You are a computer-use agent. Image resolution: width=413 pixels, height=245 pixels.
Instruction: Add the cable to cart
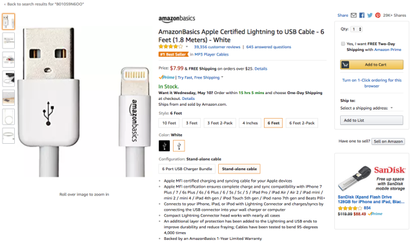(x=372, y=64)
